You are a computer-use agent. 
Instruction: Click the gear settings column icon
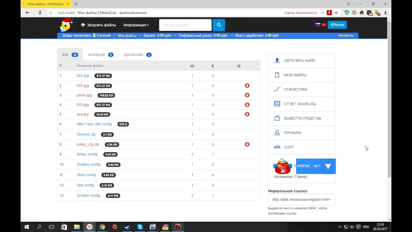[x=239, y=66]
